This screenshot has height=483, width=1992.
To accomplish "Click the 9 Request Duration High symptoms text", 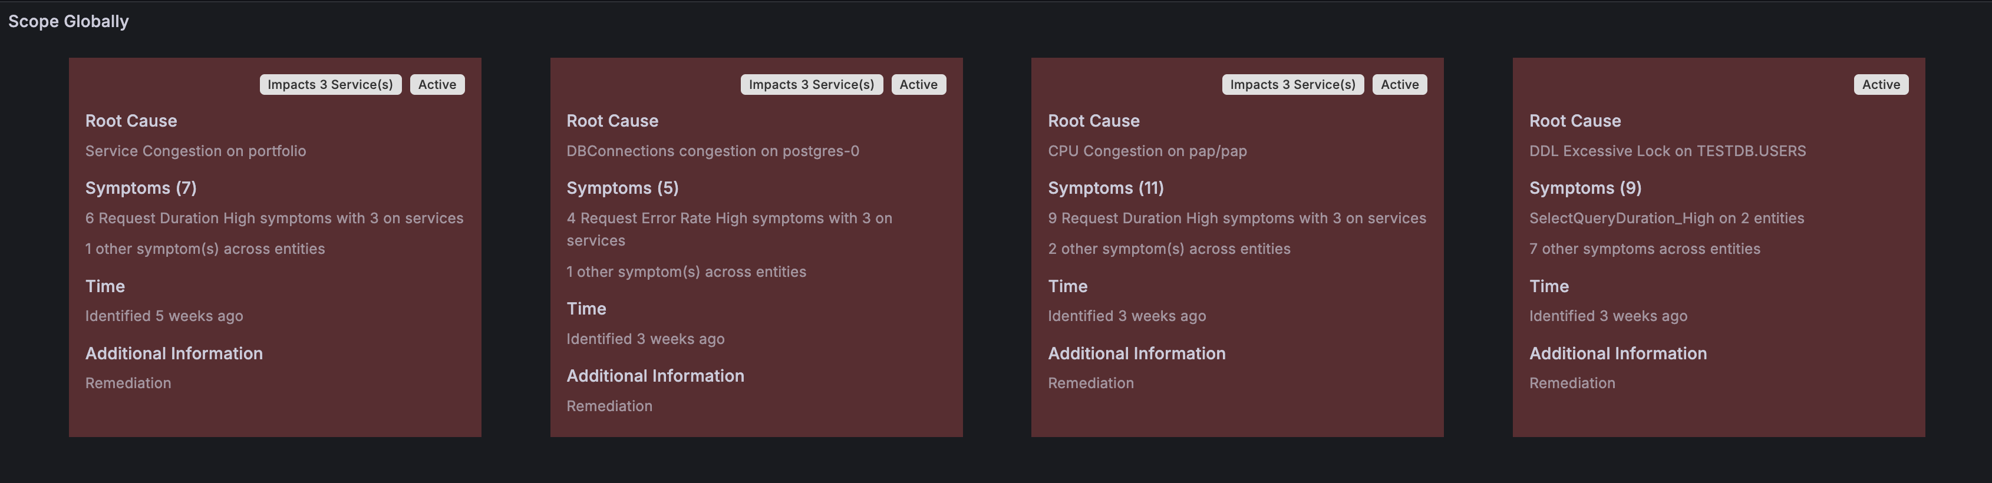I will [x=1237, y=218].
